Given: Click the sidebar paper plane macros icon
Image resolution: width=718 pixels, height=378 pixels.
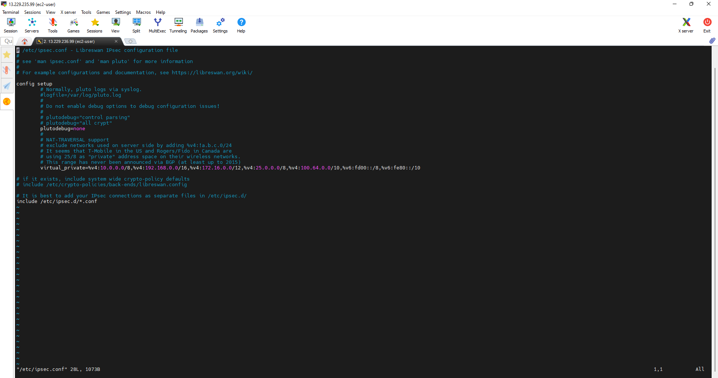Looking at the screenshot, I should point(7,86).
